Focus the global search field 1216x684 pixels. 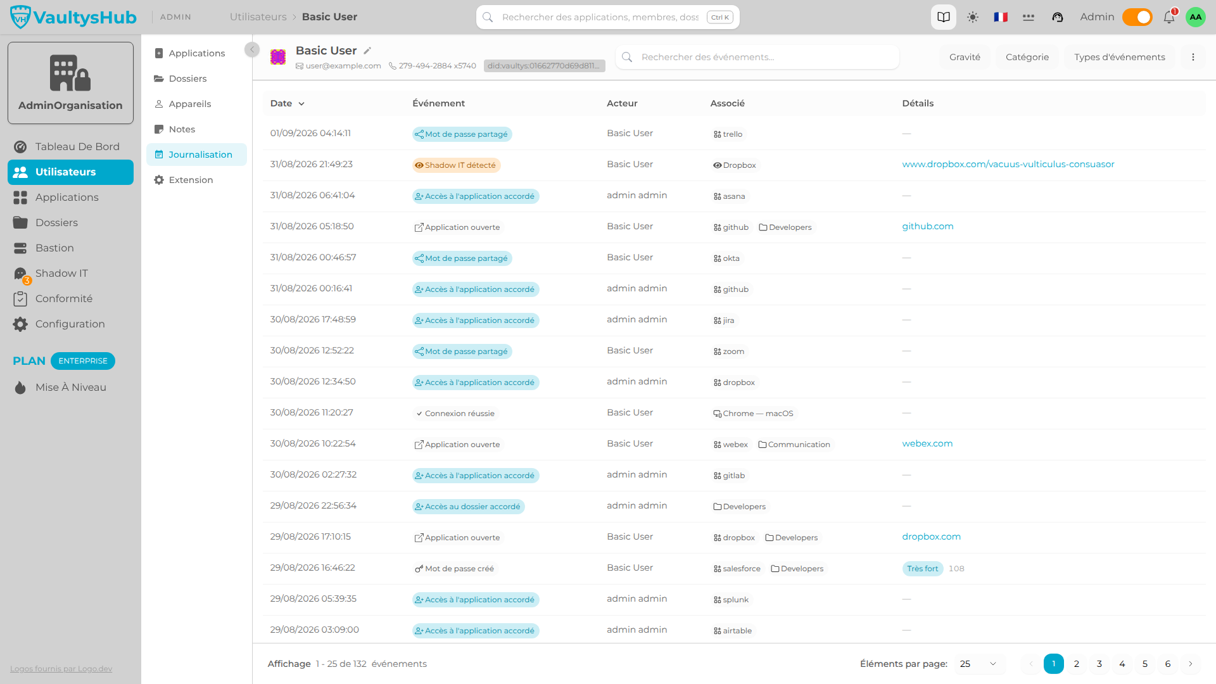(x=608, y=17)
